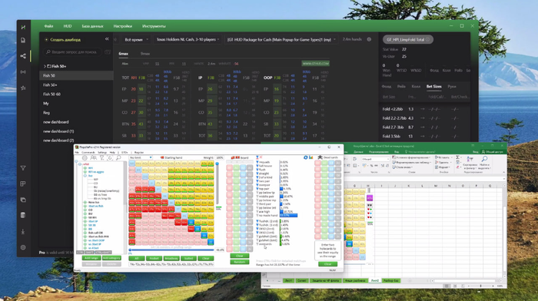
Task: Switch to the 9max tab in Hand2Note
Action: pos(144,54)
